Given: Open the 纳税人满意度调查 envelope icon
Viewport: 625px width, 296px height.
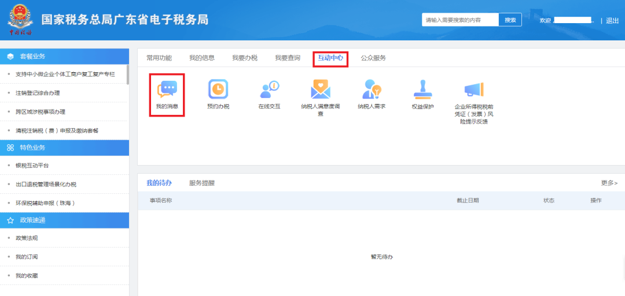Looking at the screenshot, I should point(321,89).
